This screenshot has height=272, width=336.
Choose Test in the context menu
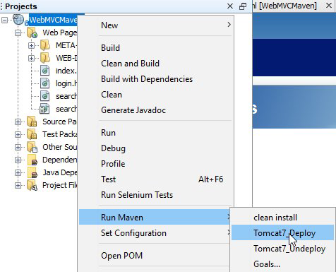(x=156, y=179)
